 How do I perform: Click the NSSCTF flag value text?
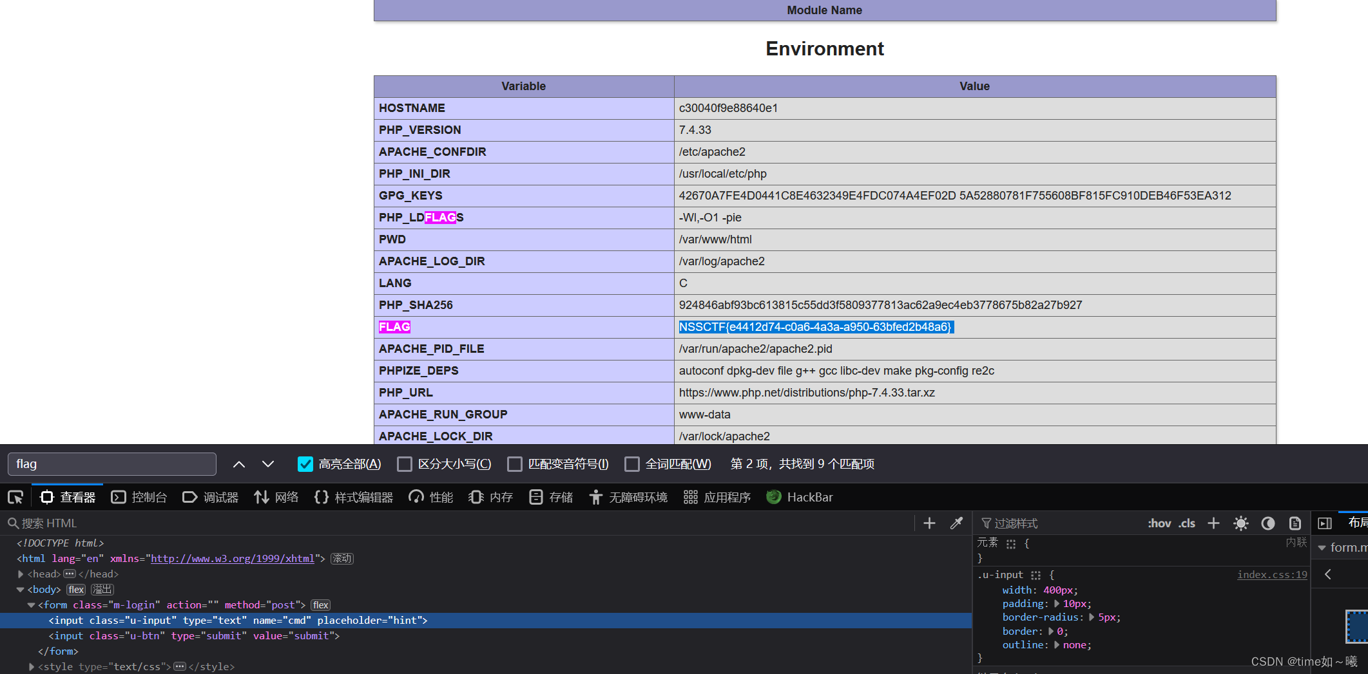(815, 327)
